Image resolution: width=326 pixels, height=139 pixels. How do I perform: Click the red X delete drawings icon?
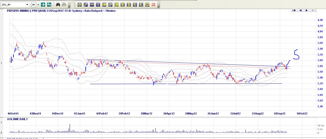coord(153,5)
